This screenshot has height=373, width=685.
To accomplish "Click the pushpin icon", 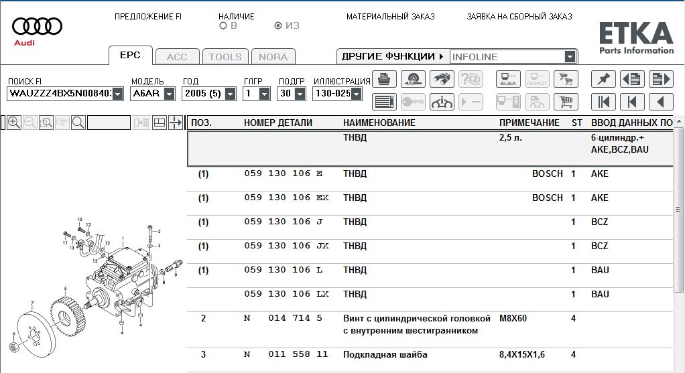I will click(x=603, y=79).
